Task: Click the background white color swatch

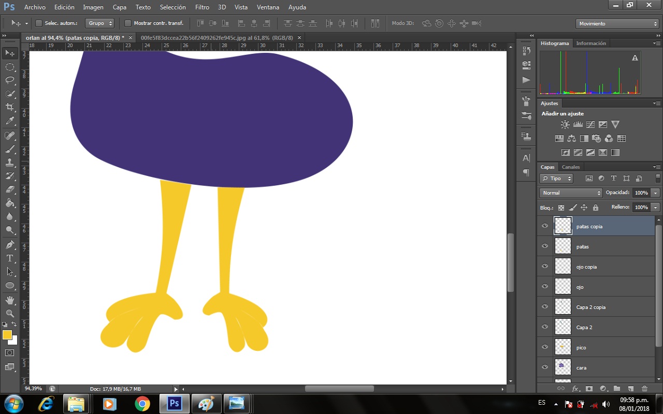Action: (15, 342)
